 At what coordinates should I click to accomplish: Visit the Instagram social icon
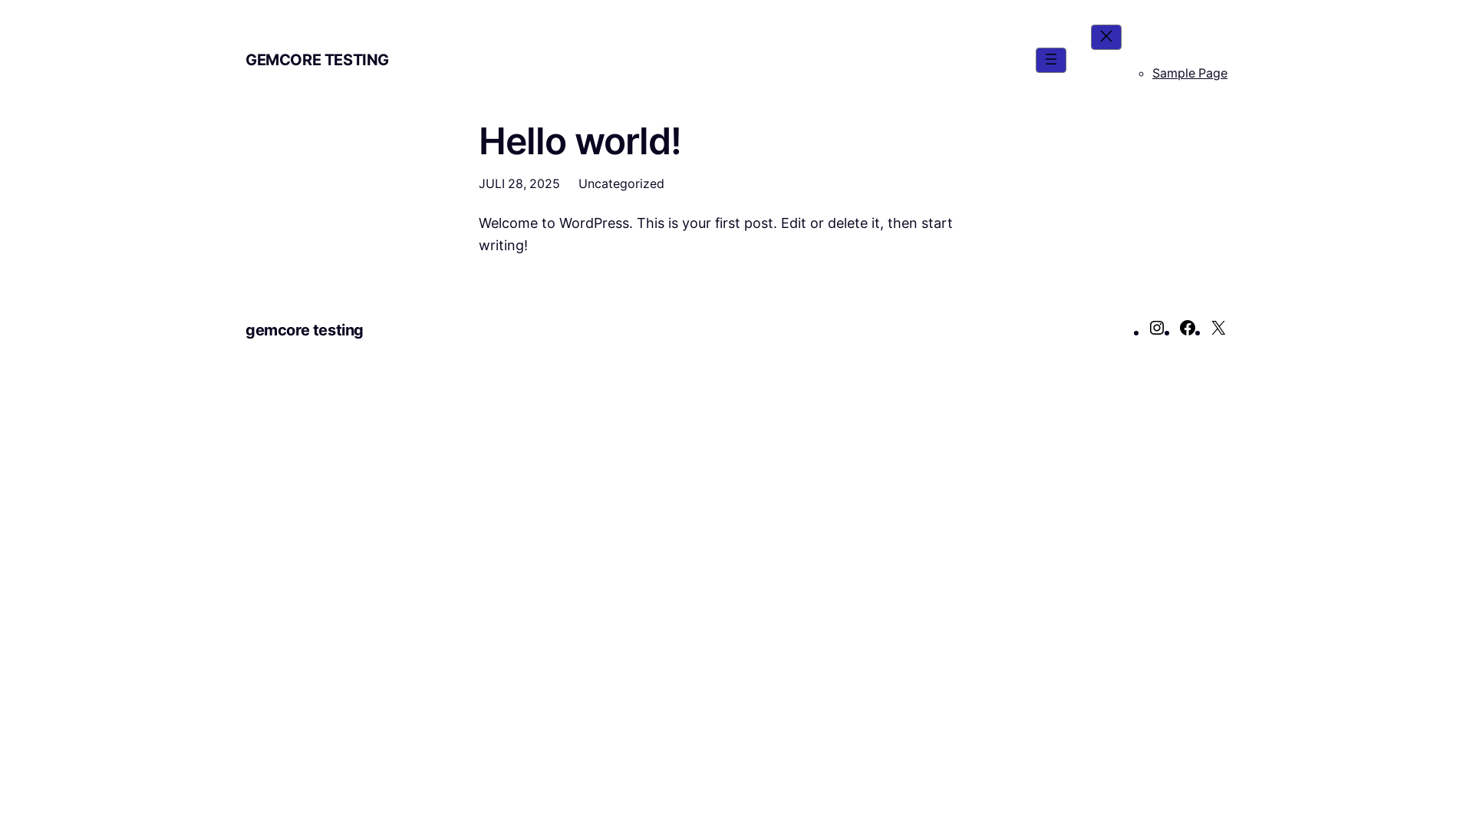[x=1157, y=328]
